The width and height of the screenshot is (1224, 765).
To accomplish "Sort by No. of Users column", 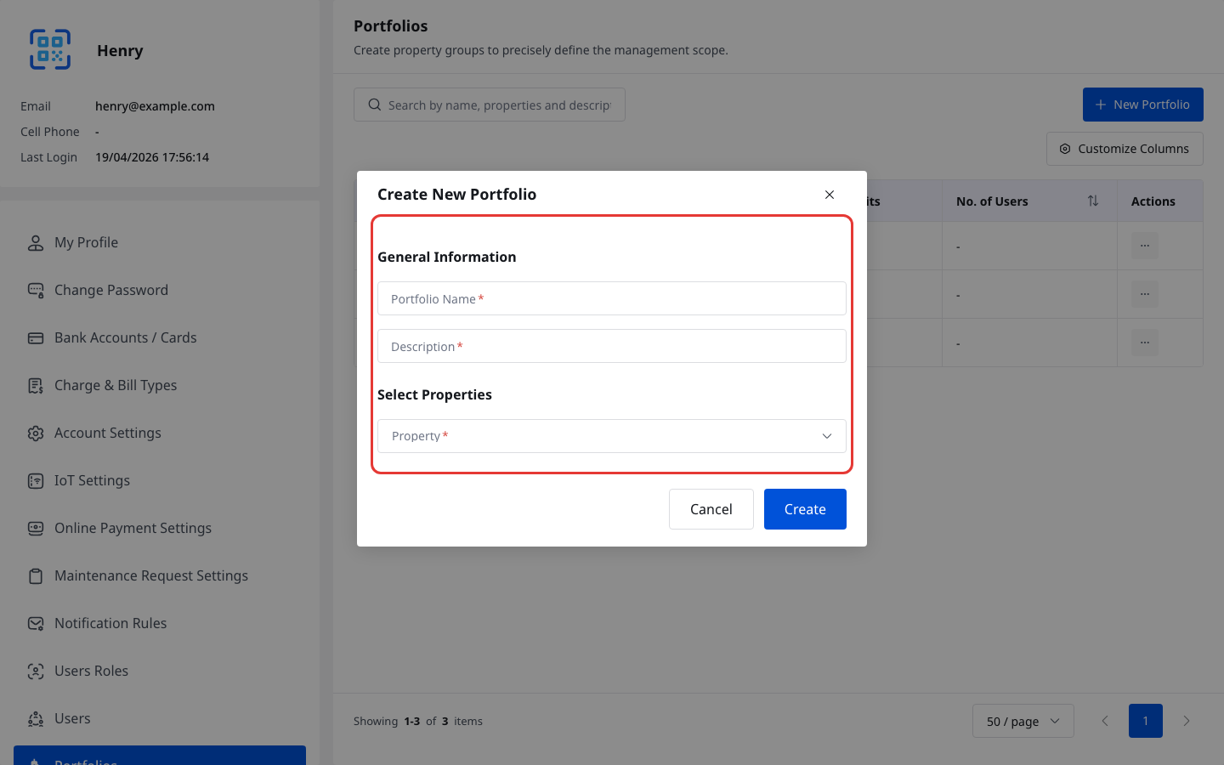I will point(1093,201).
